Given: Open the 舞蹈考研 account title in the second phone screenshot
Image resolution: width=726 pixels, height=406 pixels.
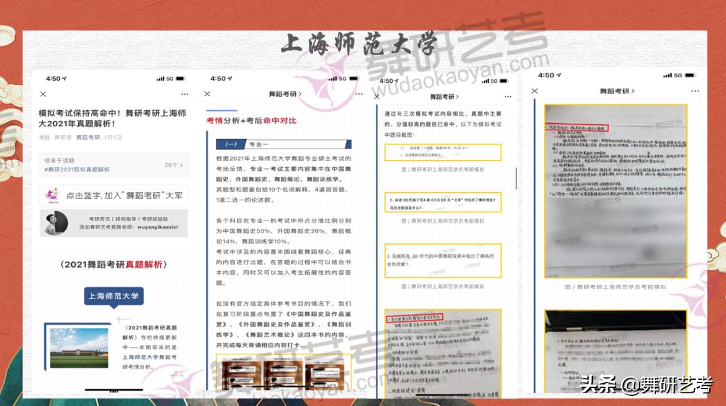Looking at the screenshot, I should tap(285, 94).
